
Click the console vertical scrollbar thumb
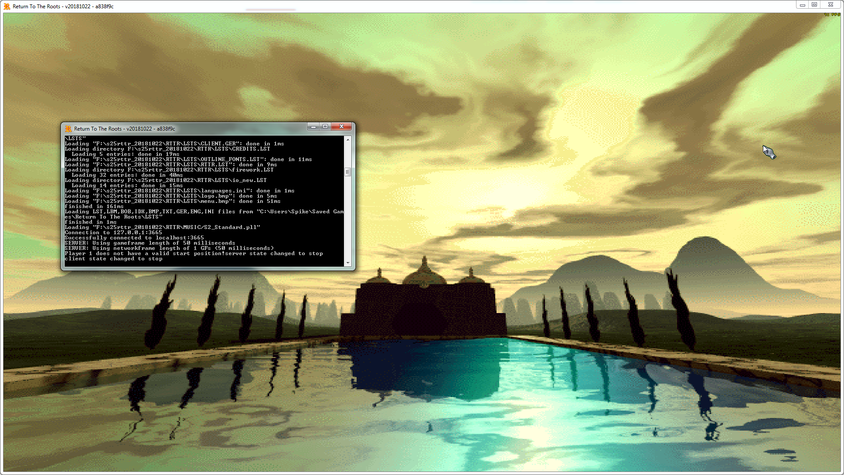pyautogui.click(x=347, y=172)
